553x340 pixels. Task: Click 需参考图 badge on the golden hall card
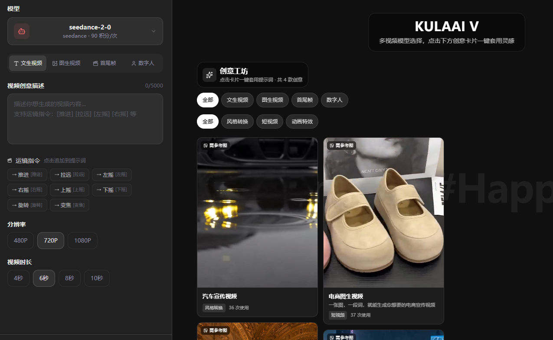[x=215, y=330]
